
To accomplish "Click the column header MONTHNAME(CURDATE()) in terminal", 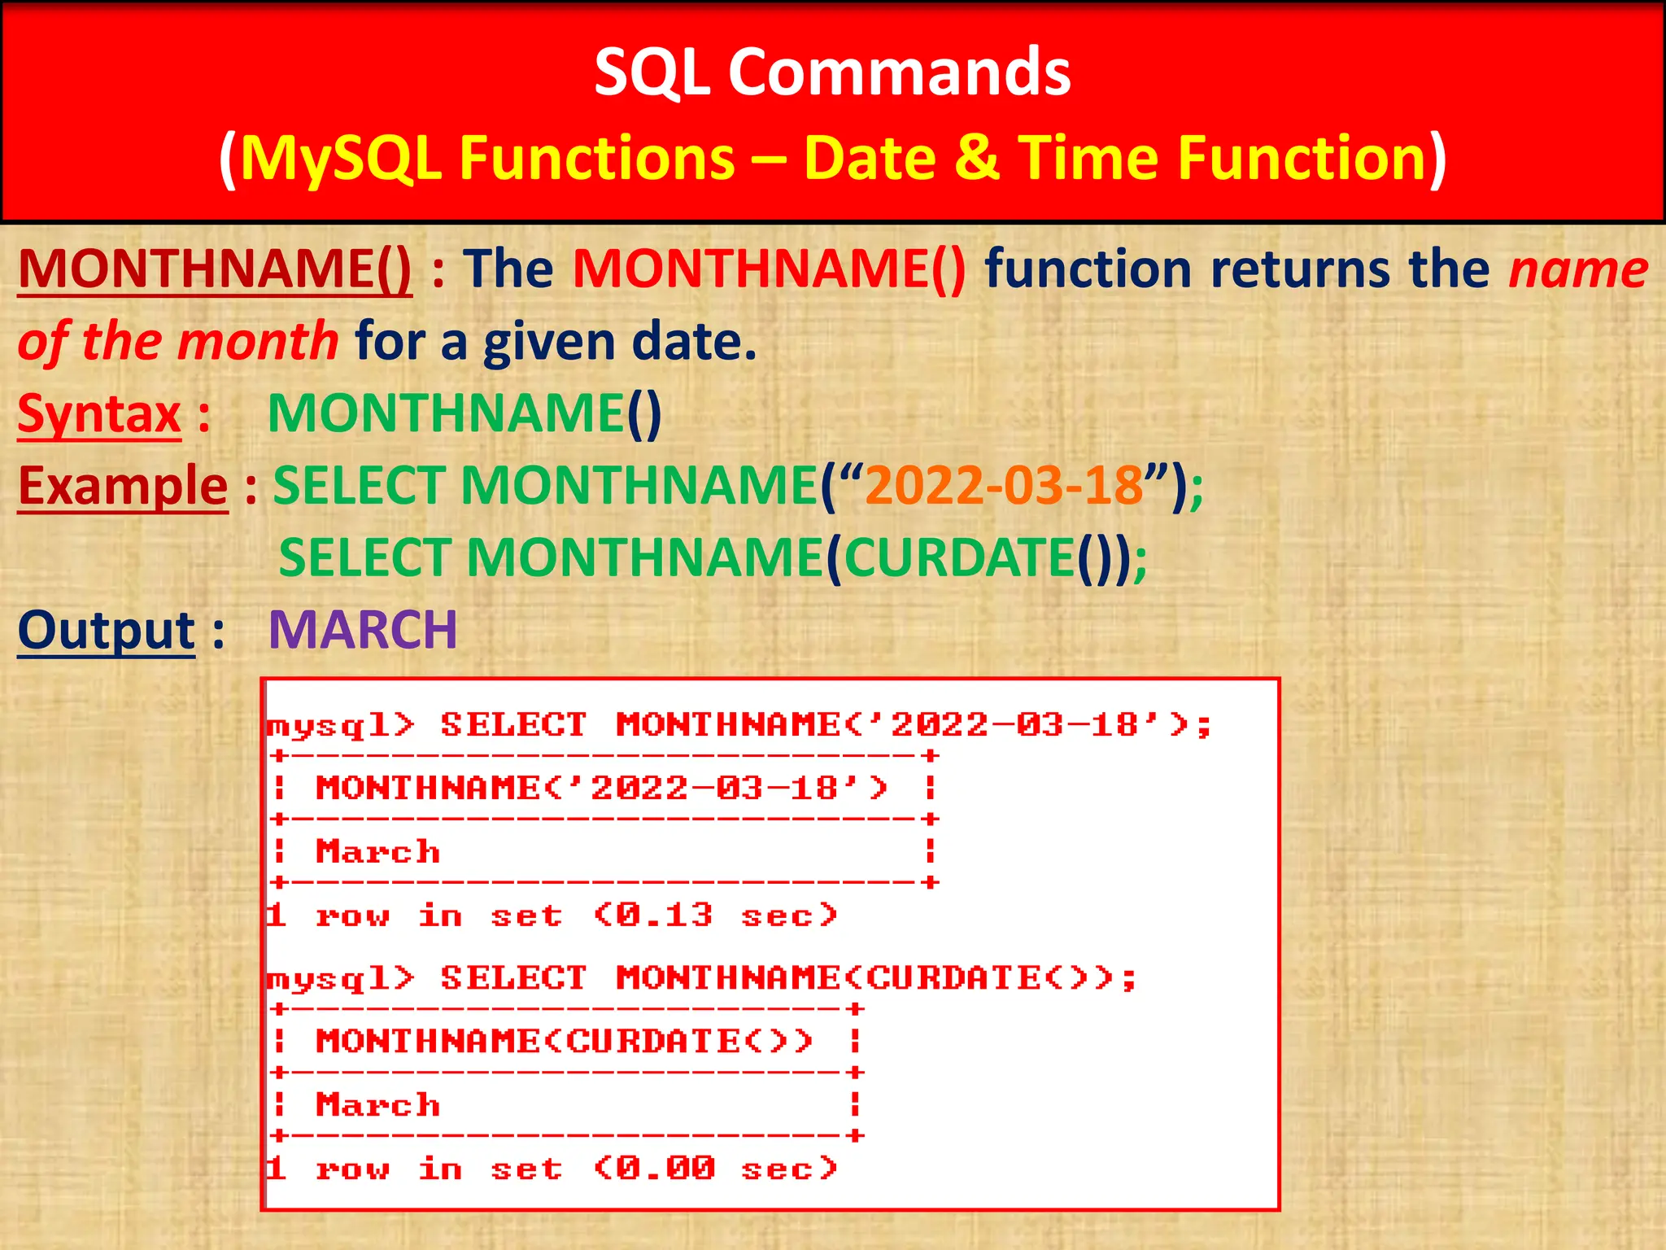I will [x=565, y=1041].
